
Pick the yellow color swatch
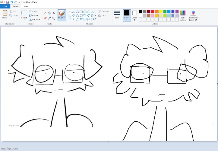coord(161,11)
